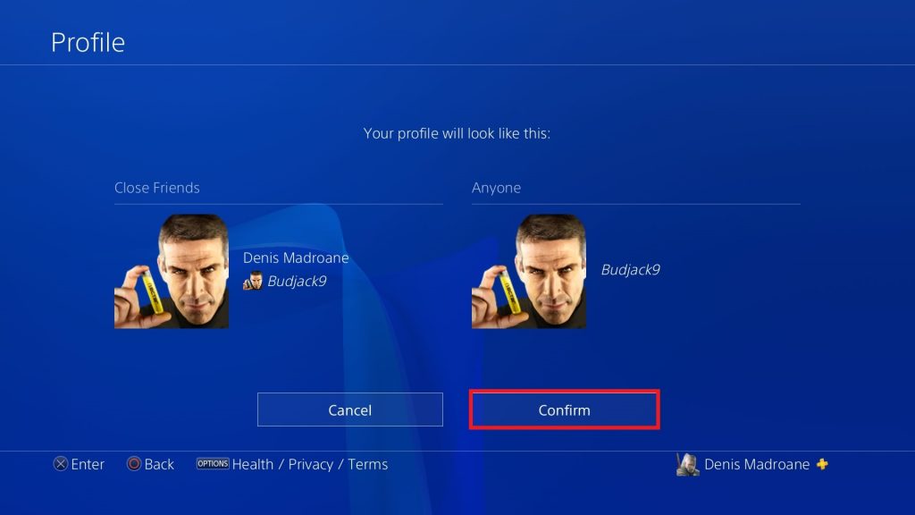This screenshot has width=915, height=515.
Task: Click the Confirm button
Action: [x=565, y=409]
